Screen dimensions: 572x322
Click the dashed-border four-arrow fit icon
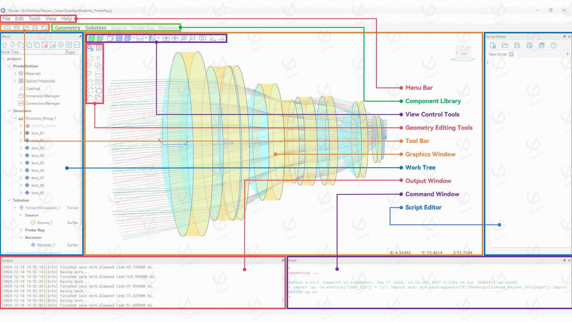[175, 38]
